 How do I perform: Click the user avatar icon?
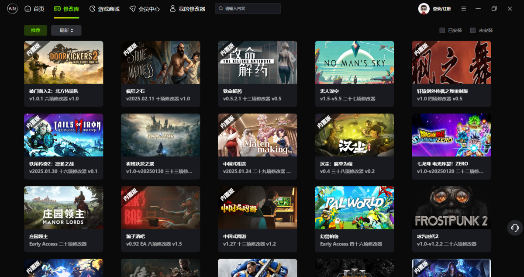[x=424, y=9]
